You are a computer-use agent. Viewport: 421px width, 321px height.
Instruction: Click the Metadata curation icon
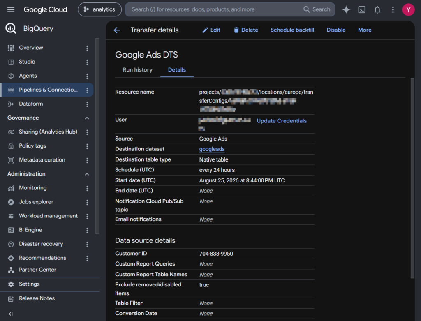[11, 160]
